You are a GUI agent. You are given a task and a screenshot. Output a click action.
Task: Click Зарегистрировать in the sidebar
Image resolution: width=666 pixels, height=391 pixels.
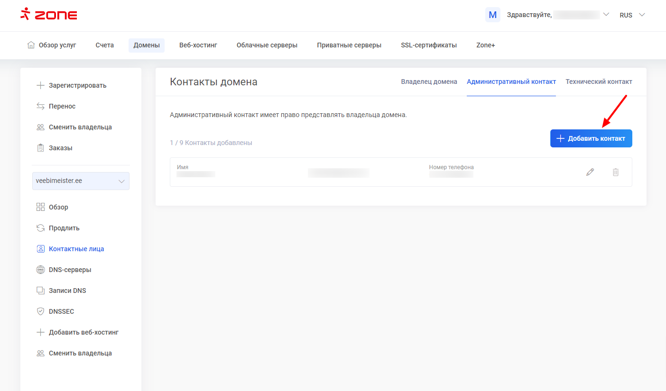77,85
